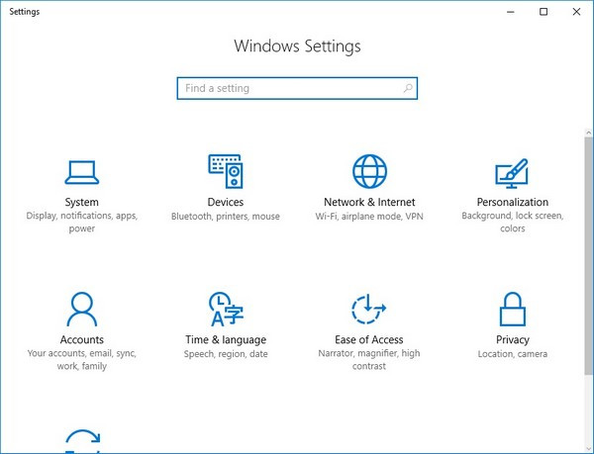
Task: Select the Network & Internet heading
Action: (369, 202)
